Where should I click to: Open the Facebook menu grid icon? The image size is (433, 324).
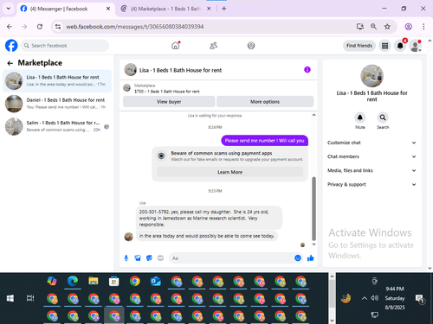(x=385, y=46)
